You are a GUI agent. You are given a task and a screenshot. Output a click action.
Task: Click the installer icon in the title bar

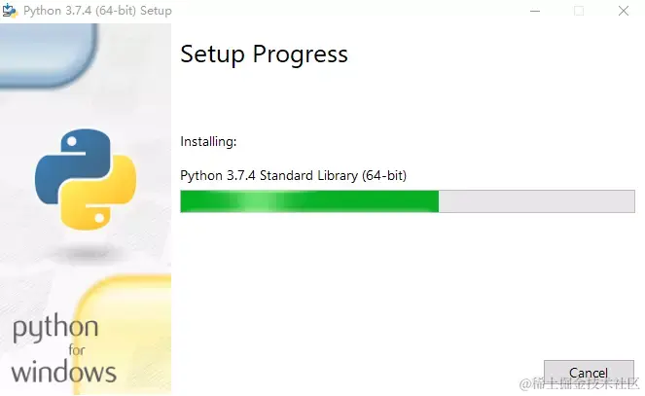pyautogui.click(x=10, y=11)
